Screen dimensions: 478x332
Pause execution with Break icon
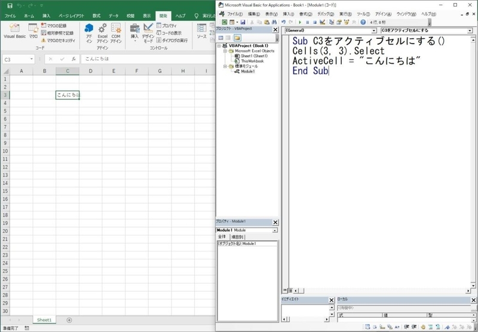click(x=307, y=22)
